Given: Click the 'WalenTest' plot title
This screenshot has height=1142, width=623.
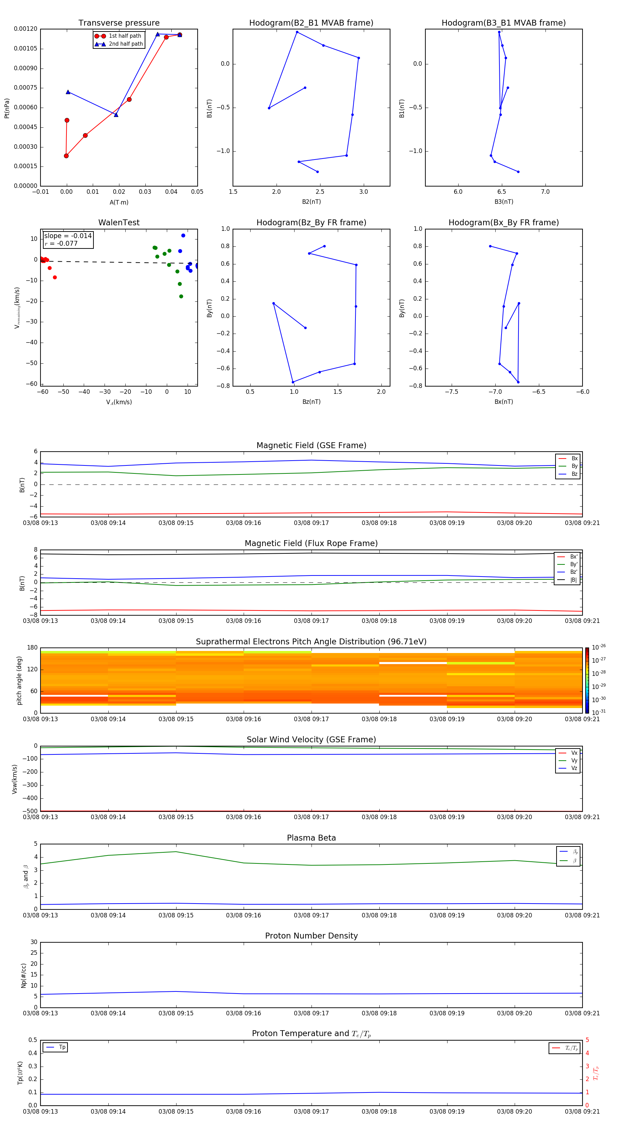Looking at the screenshot, I should point(119,223).
